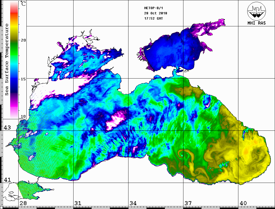Select the 'MHI RAS' caption text
Screen dimensions: 275x209
click(257, 23)
